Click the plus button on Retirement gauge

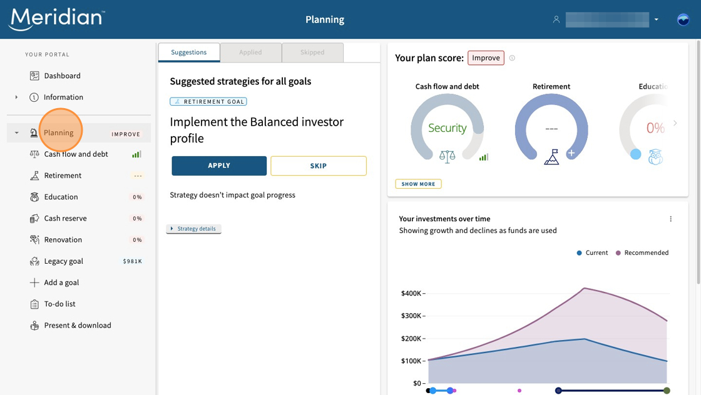pos(571,154)
